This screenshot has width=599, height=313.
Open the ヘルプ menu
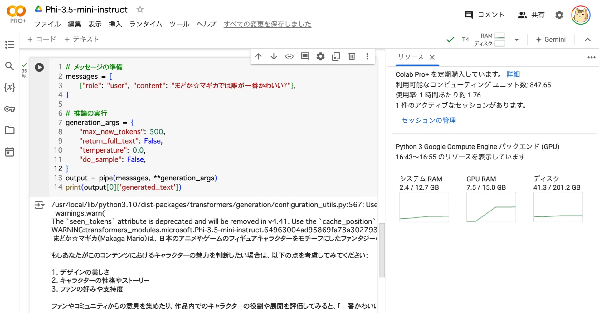tap(206, 24)
